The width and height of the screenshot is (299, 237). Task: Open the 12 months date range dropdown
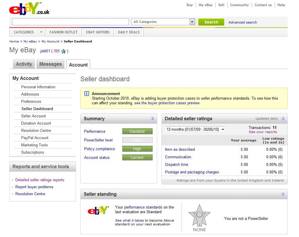tap(195, 130)
